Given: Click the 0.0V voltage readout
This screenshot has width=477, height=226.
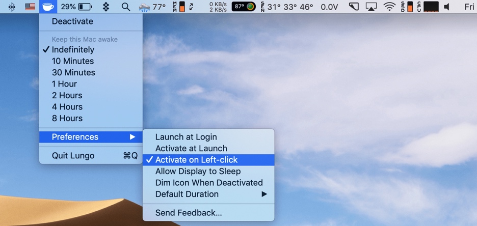Looking at the screenshot, I should tap(329, 7).
